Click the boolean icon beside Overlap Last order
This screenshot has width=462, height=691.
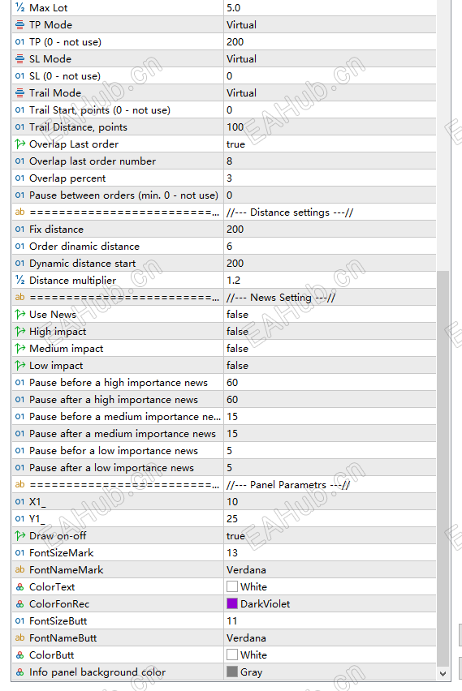click(19, 144)
